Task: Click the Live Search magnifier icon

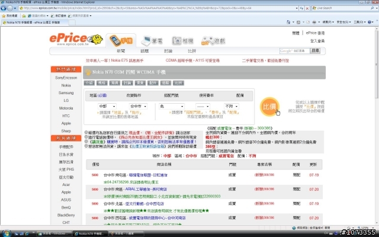Action: point(372,8)
